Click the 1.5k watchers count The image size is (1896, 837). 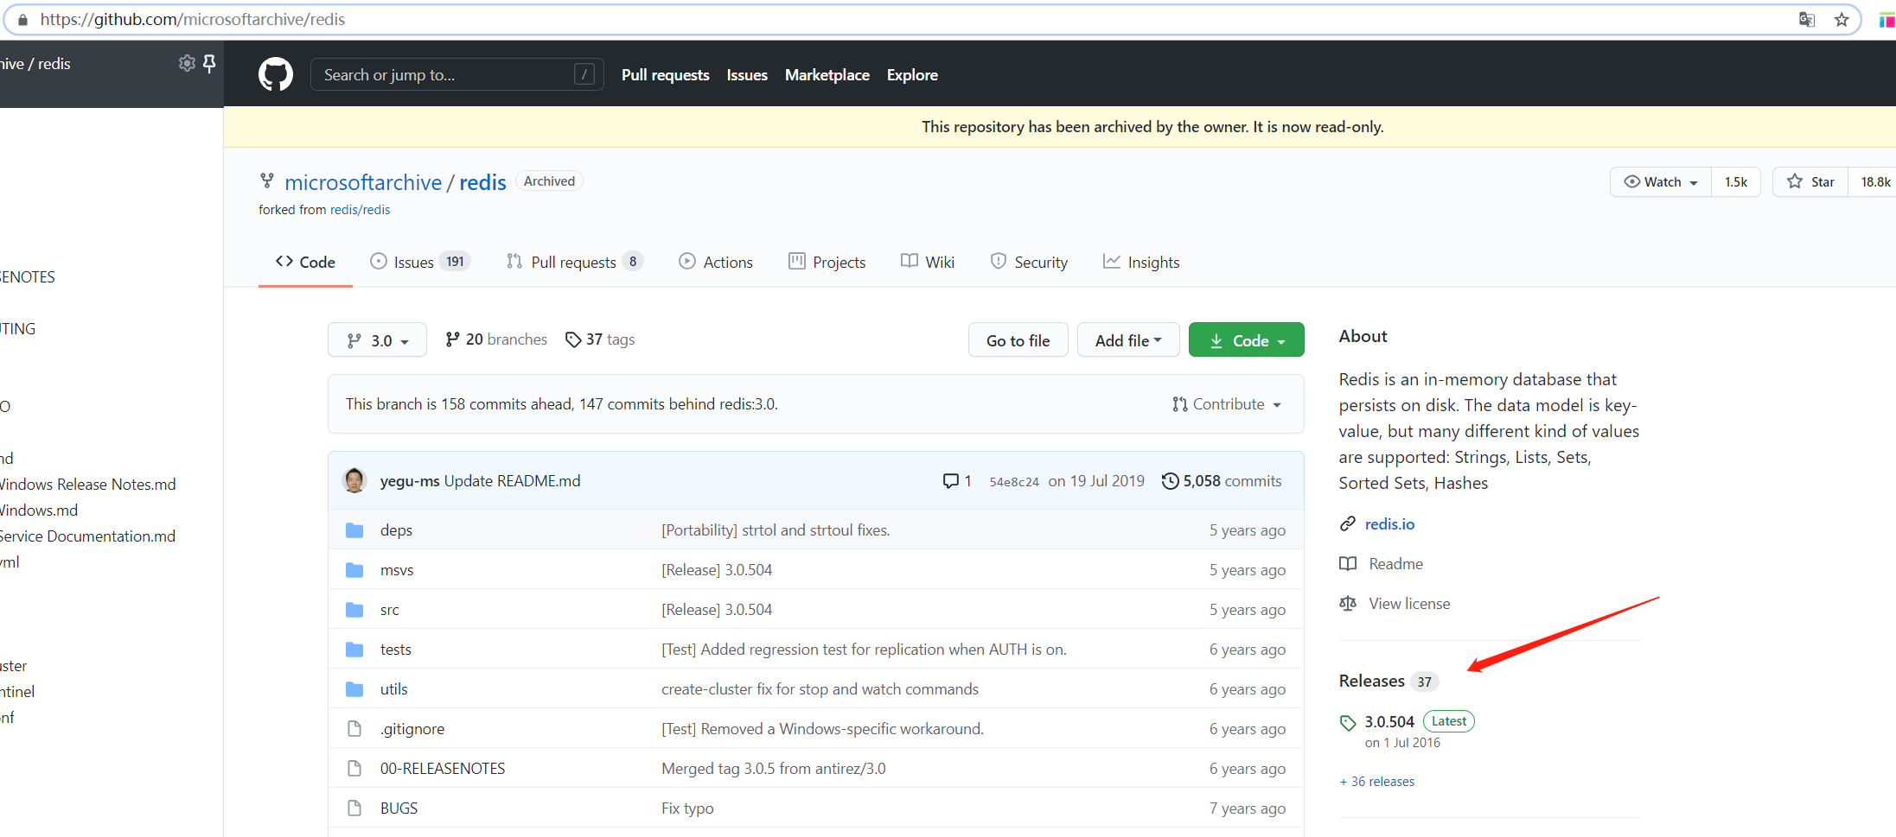[x=1735, y=181]
